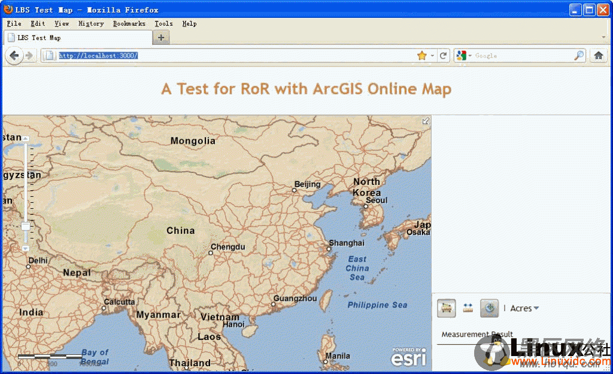This screenshot has width=613, height=374.
Task: Open the Help menu
Action: [x=189, y=24]
